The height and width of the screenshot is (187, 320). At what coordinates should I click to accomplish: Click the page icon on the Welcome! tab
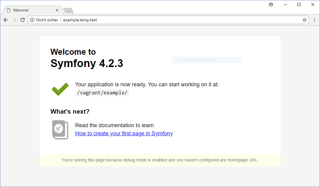(9, 10)
